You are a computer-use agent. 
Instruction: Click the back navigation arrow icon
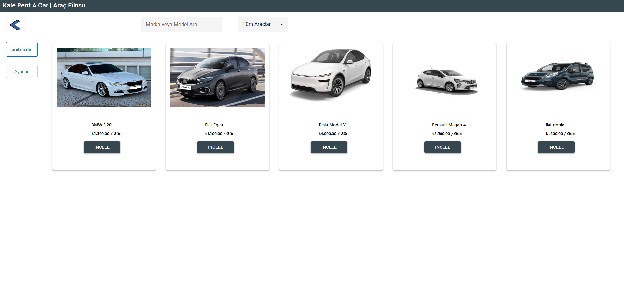[x=15, y=25]
